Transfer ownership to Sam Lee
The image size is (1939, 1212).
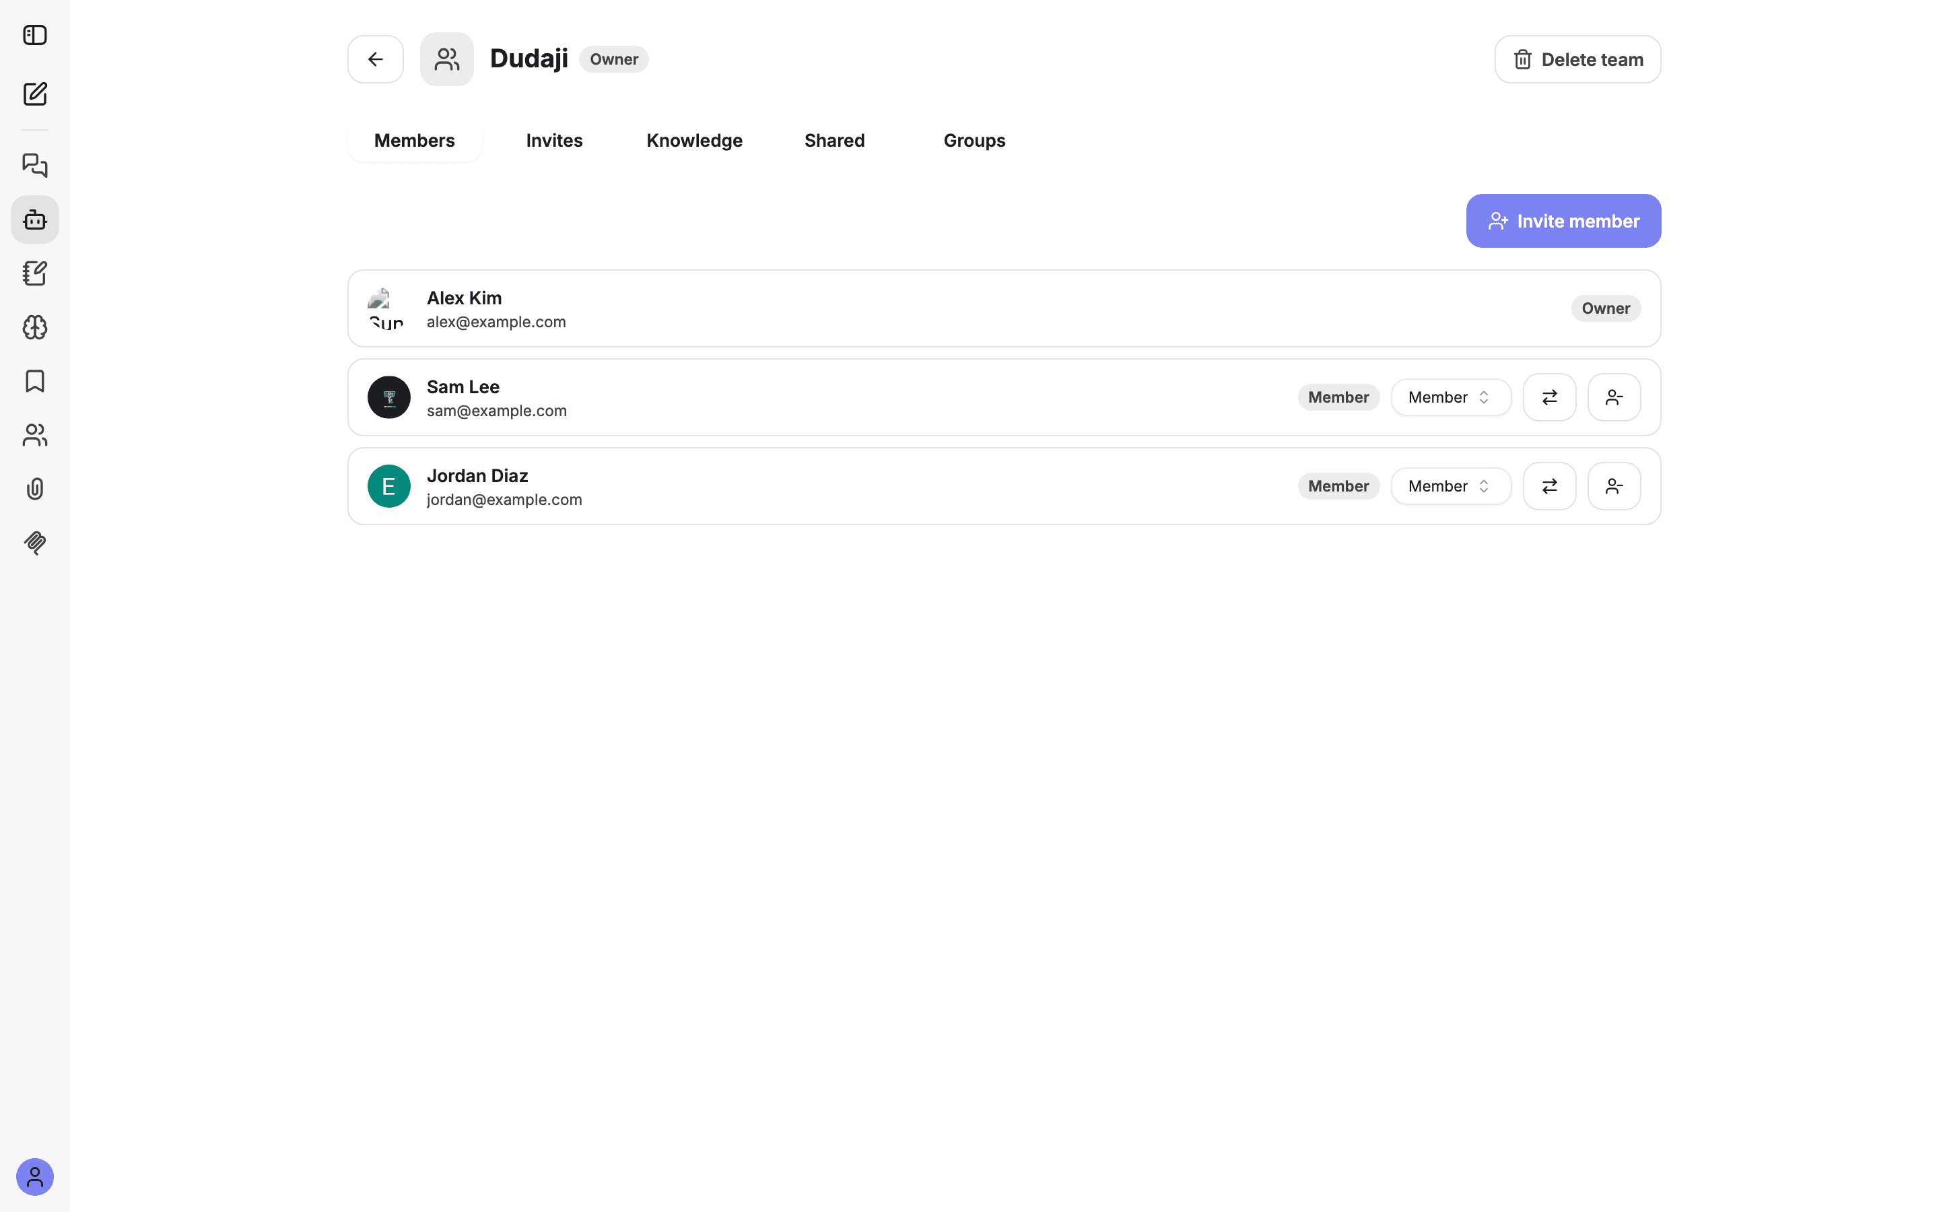pyautogui.click(x=1550, y=397)
